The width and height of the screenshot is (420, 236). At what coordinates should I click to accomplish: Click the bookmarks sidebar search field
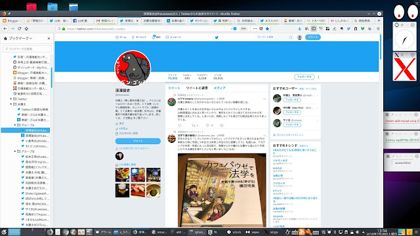(x=27, y=49)
